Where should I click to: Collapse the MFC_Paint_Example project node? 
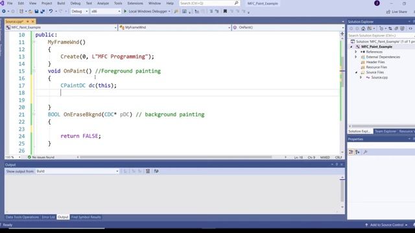(x=351, y=47)
